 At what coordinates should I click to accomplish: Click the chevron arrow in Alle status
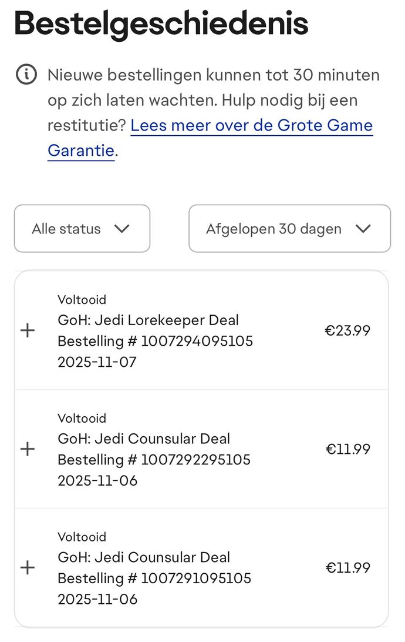[122, 229]
